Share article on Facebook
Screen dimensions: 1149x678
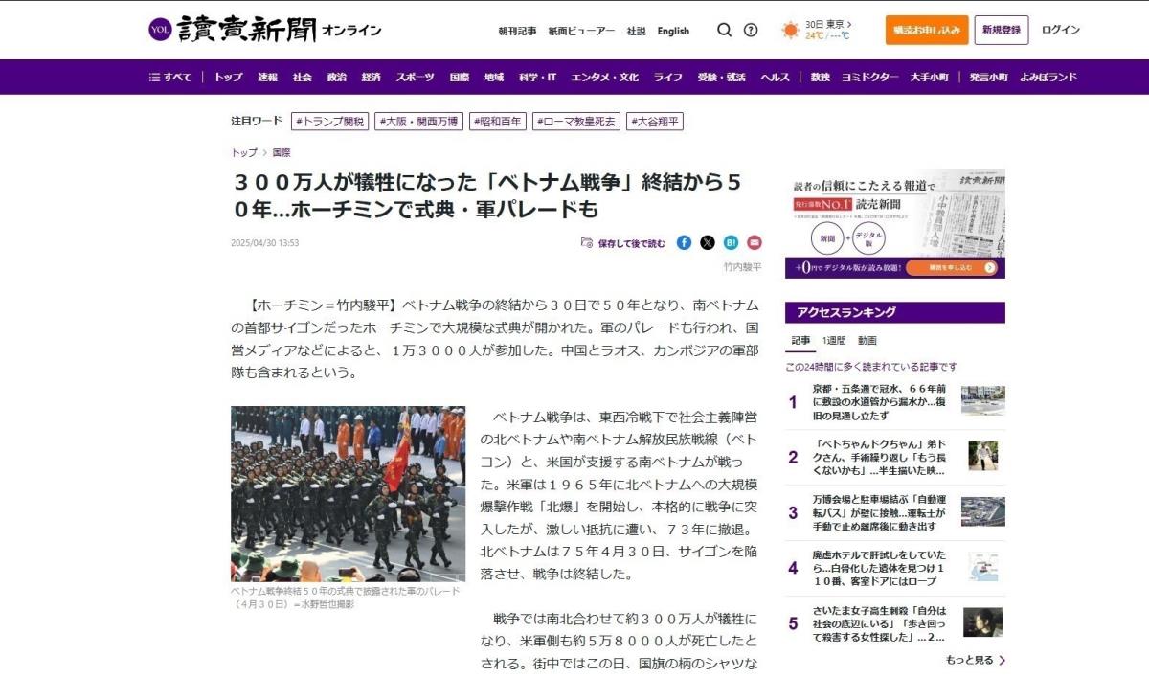(684, 242)
